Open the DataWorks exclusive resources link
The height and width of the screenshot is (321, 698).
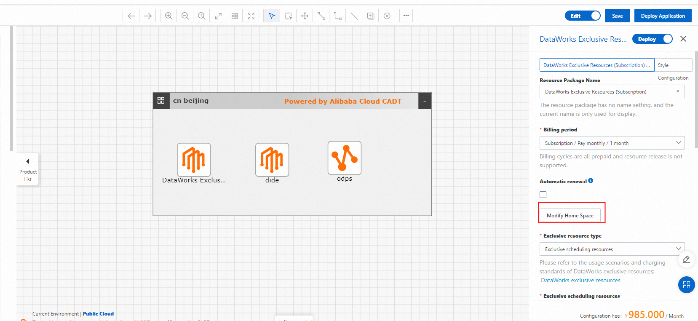(x=580, y=280)
